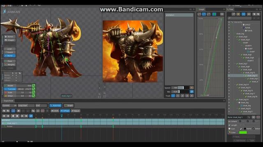Click the blue loop icon beside Mix
This screenshot has height=147, width=263.
pyautogui.click(x=192, y=91)
